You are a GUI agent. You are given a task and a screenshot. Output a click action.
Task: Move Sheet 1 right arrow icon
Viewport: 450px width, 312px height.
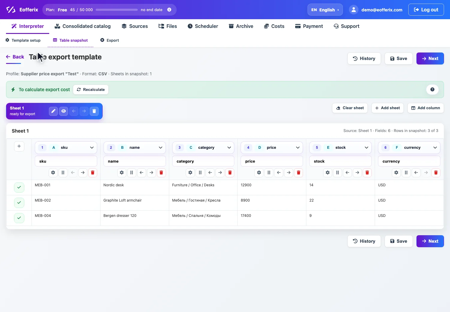pos(84,111)
